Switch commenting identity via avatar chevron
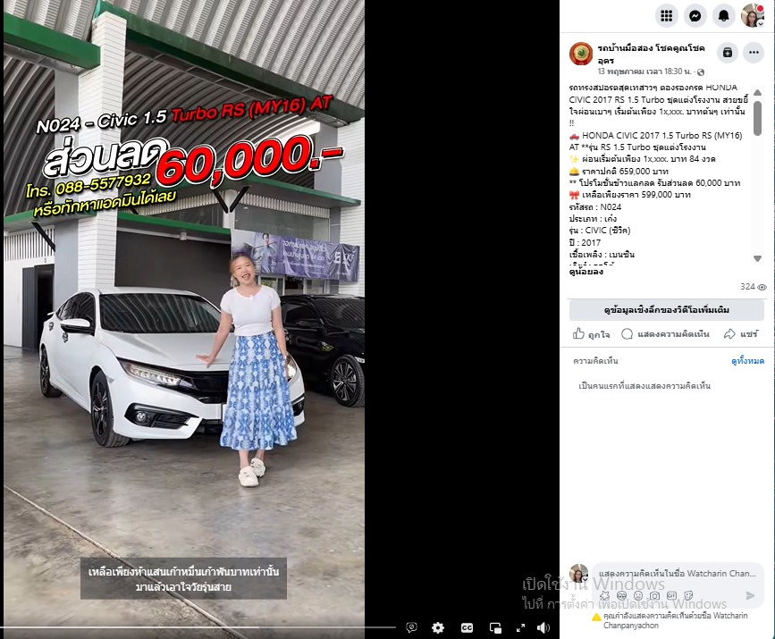Image resolution: width=775 pixels, height=639 pixels. tap(585, 579)
